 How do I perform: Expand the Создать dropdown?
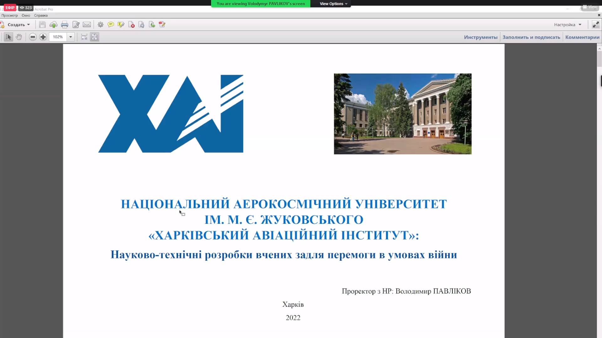18,25
